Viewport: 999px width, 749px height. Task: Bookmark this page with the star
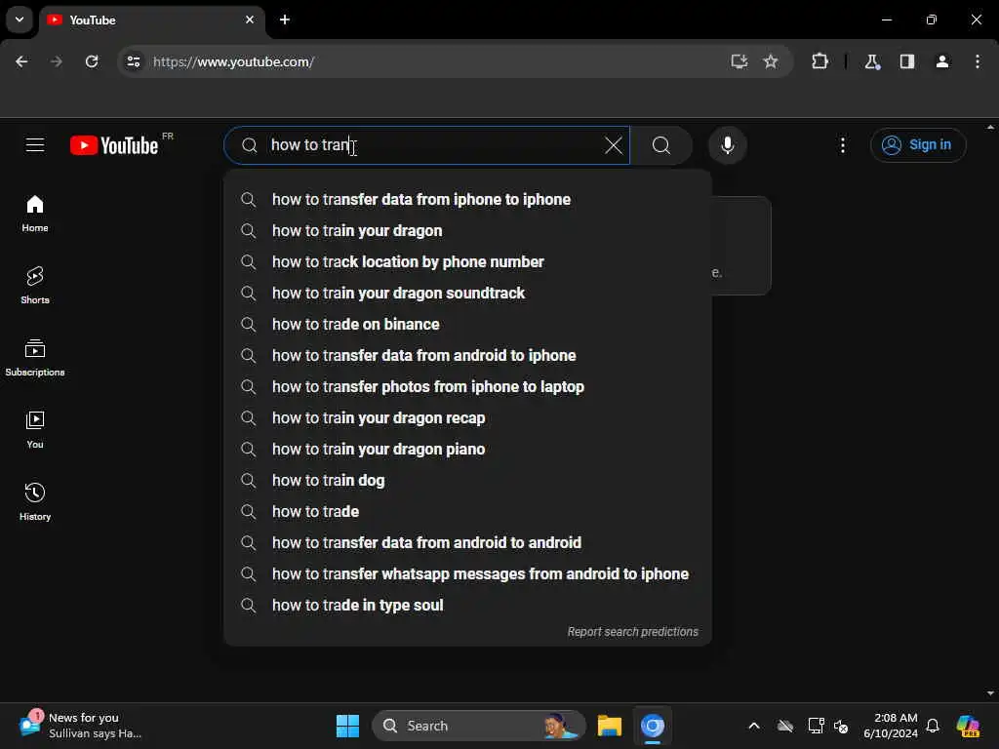(771, 61)
